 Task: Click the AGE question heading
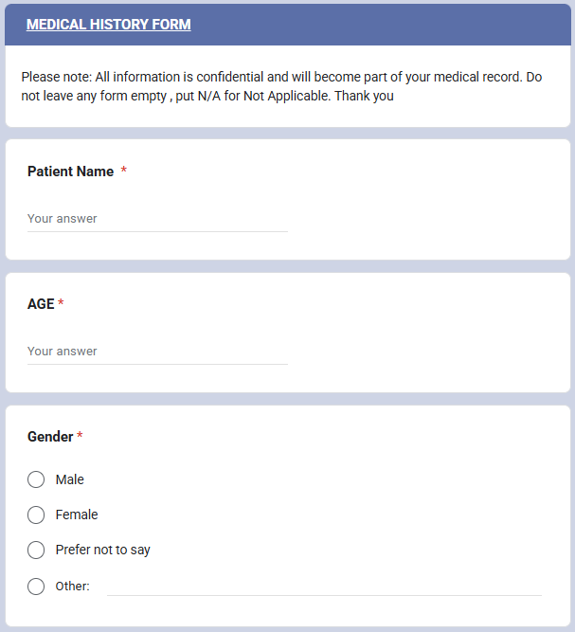pos(41,304)
